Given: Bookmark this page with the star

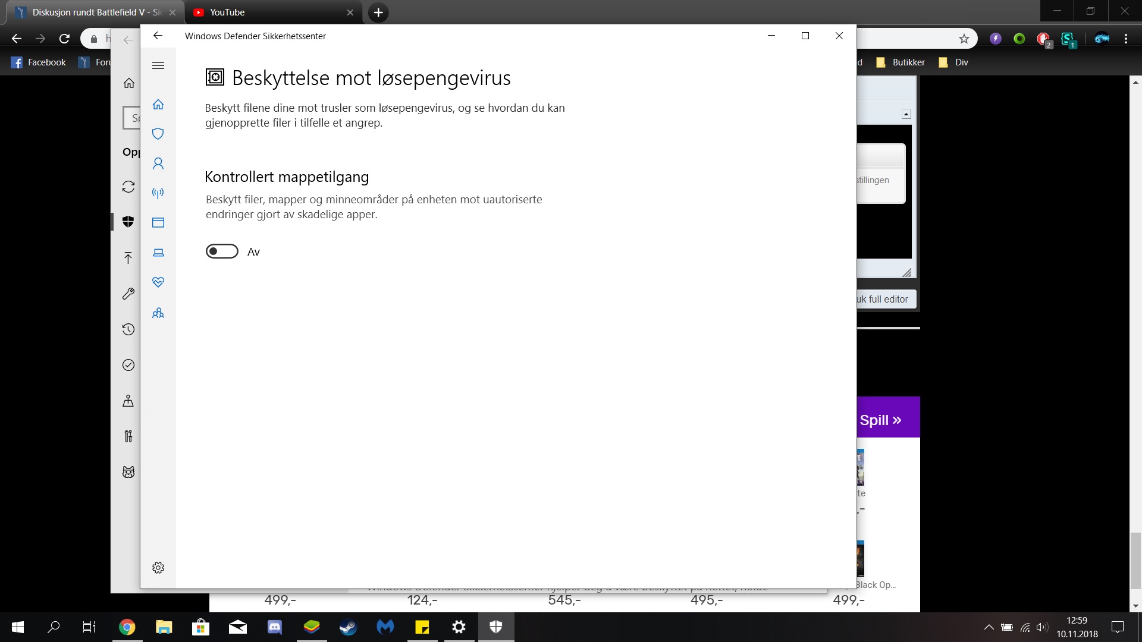Looking at the screenshot, I should pos(964,39).
